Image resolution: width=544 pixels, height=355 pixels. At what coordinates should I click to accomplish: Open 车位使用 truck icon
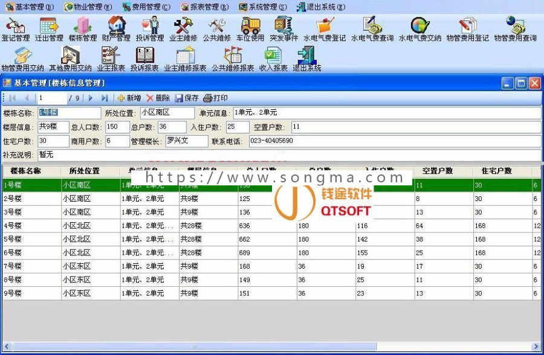[250, 30]
